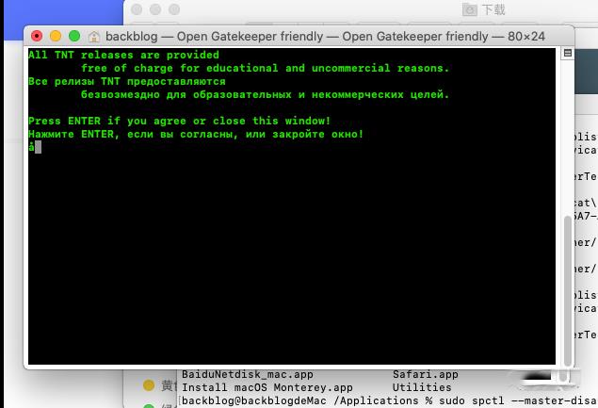Minimize the terminal window with yellow button

[x=56, y=36]
